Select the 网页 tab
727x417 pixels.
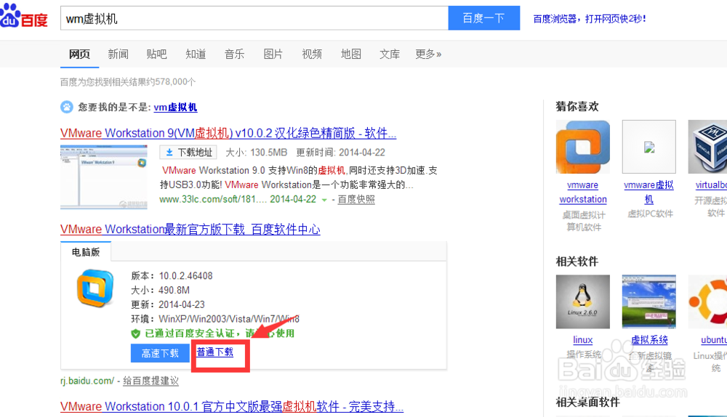click(79, 54)
